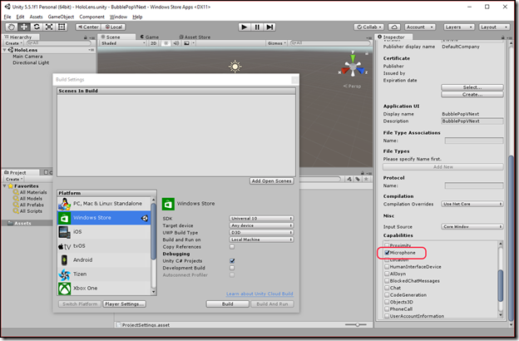Check the AllJoyn capability
The image size is (519, 341).
(x=387, y=274)
